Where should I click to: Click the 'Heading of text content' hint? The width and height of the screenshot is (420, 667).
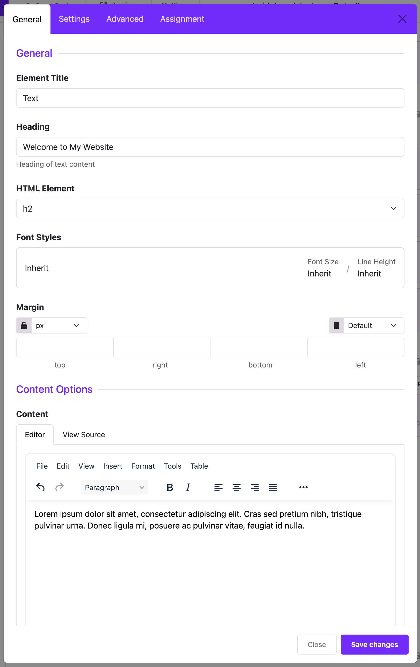[x=55, y=164]
